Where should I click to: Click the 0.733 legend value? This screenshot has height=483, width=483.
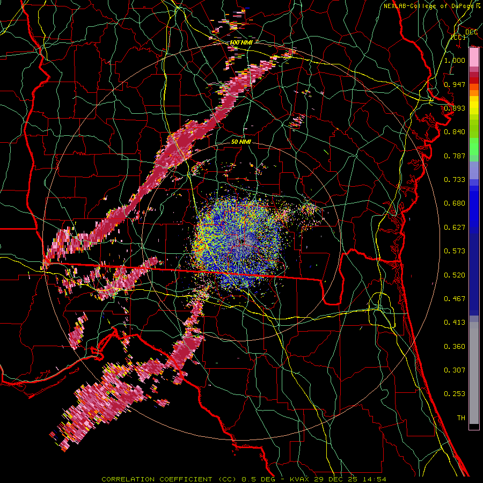pos(455,179)
